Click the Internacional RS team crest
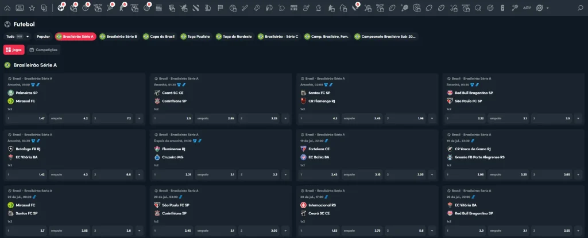The height and width of the screenshot is (238, 588). point(303,205)
